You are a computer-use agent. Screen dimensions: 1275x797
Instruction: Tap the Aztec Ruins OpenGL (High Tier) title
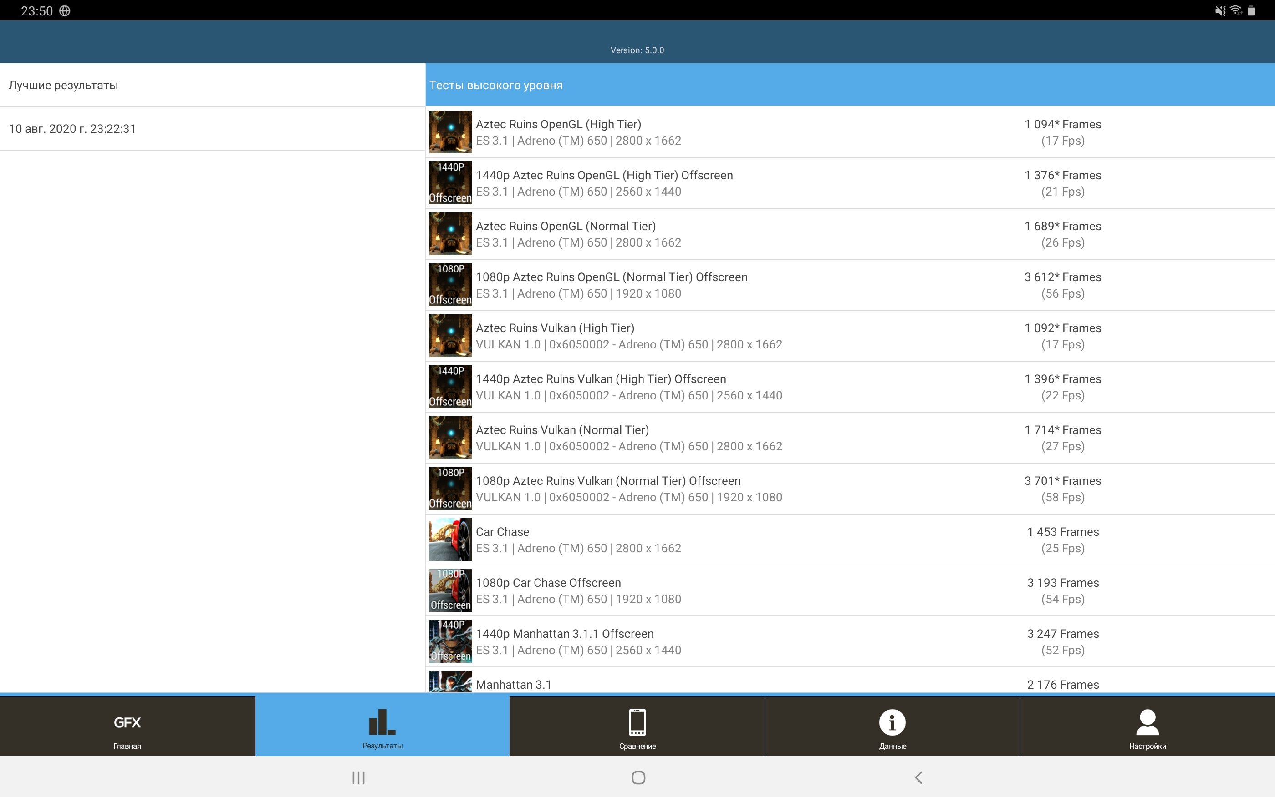(559, 124)
